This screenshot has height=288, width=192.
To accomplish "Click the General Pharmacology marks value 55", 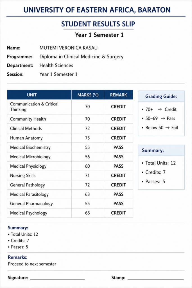I will click(x=87, y=204).
